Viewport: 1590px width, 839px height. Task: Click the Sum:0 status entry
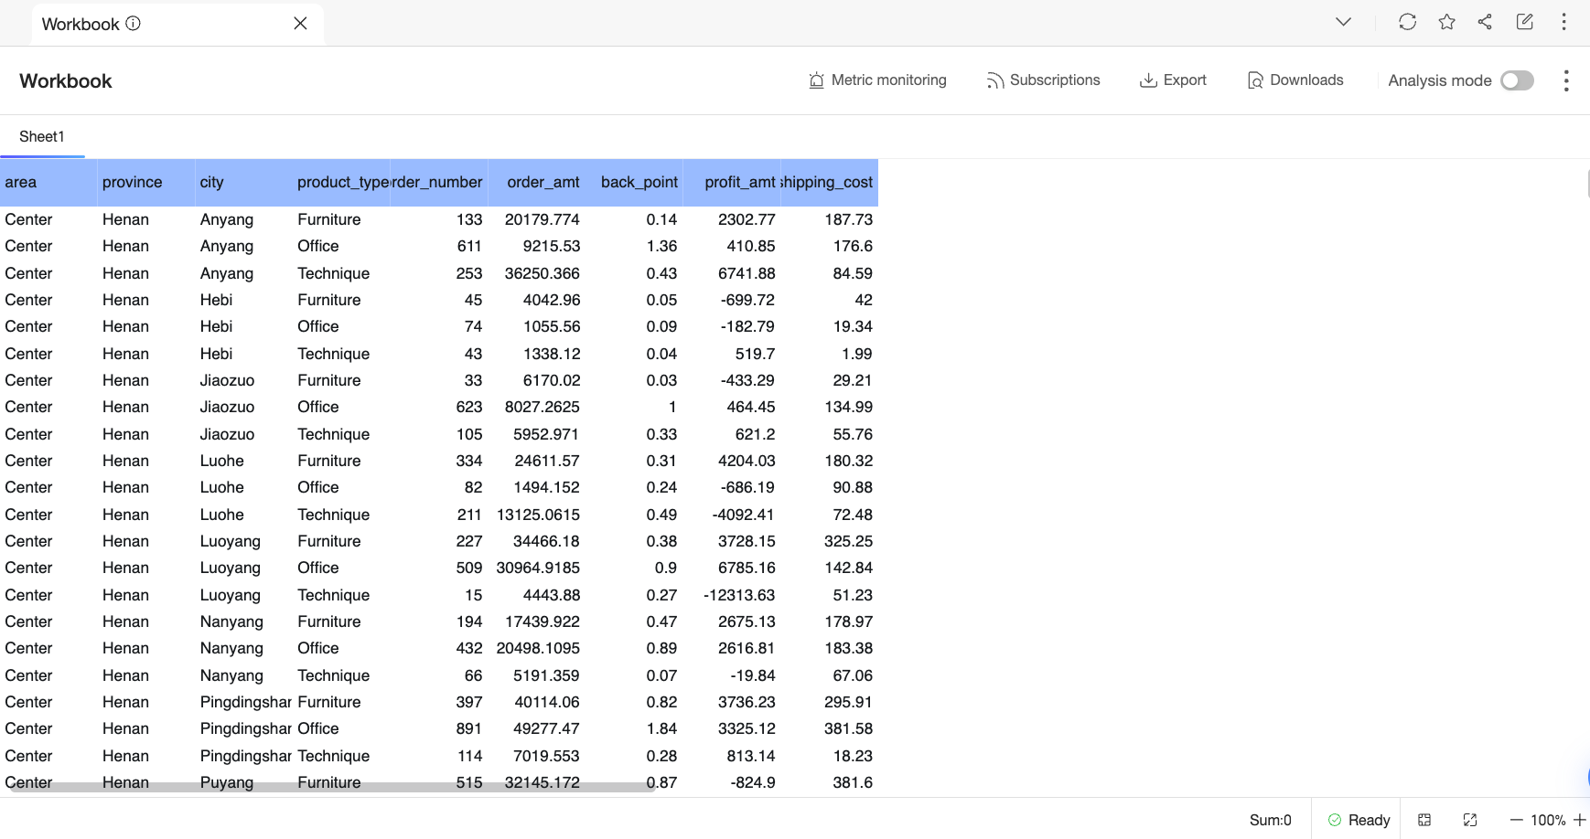pyautogui.click(x=1271, y=820)
